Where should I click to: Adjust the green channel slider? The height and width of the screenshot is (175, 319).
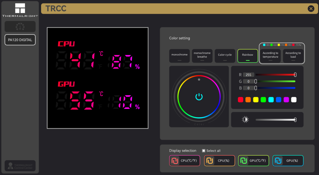click(x=275, y=82)
